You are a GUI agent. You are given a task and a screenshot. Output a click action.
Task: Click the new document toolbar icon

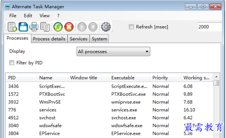click(x=12, y=27)
